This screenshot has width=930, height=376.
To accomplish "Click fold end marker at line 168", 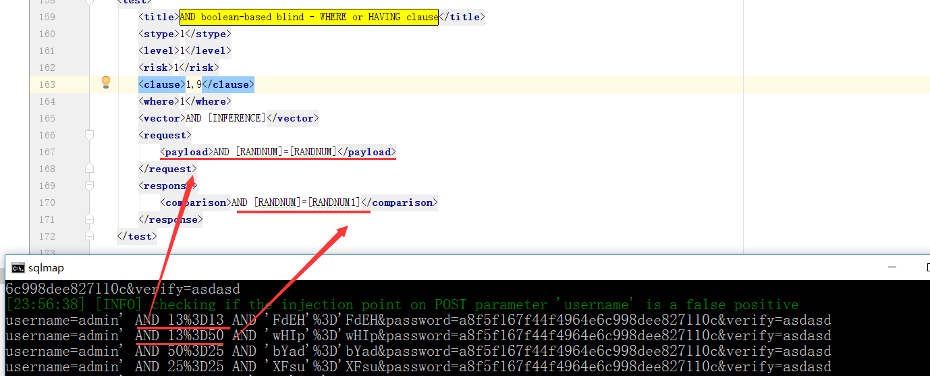I will click(x=89, y=169).
